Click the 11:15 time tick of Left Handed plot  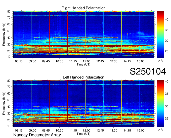point(73,130)
